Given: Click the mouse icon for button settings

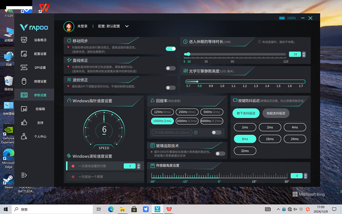Looking at the screenshot, I should [24, 81].
